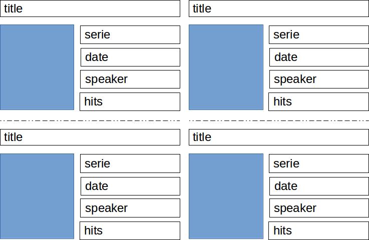Click the top-right title field
Image resolution: width=369 pixels, height=240 pixels.
click(x=279, y=8)
